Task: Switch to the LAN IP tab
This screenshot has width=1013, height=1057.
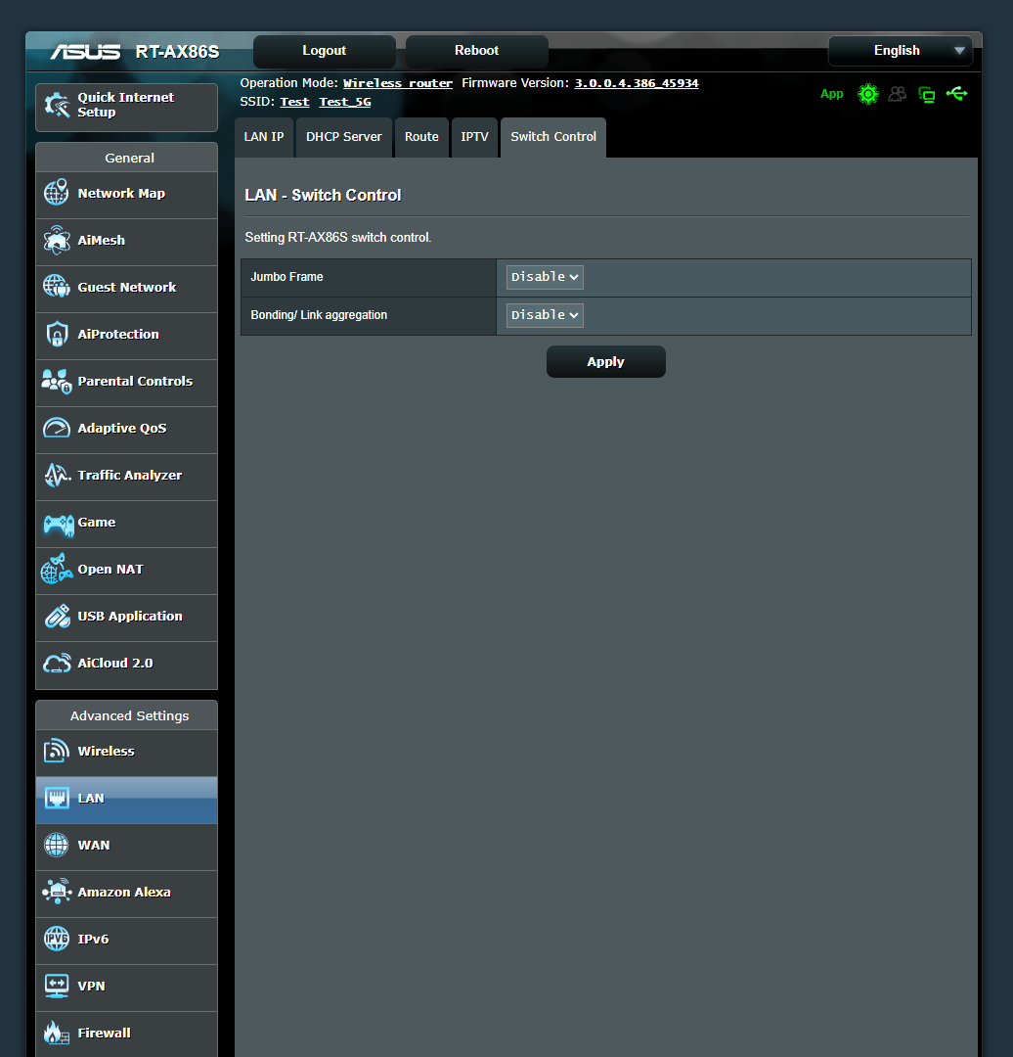Action: point(264,137)
